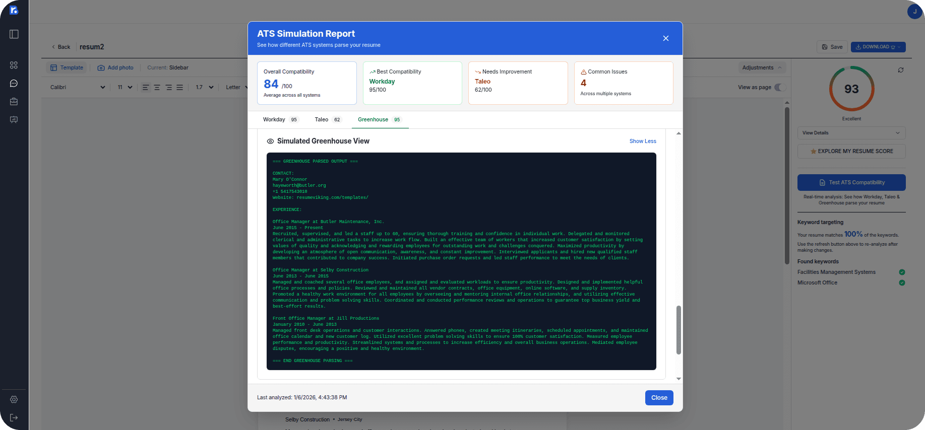The image size is (925, 430).
Task: Align text left in the toolbar
Action: (146, 87)
